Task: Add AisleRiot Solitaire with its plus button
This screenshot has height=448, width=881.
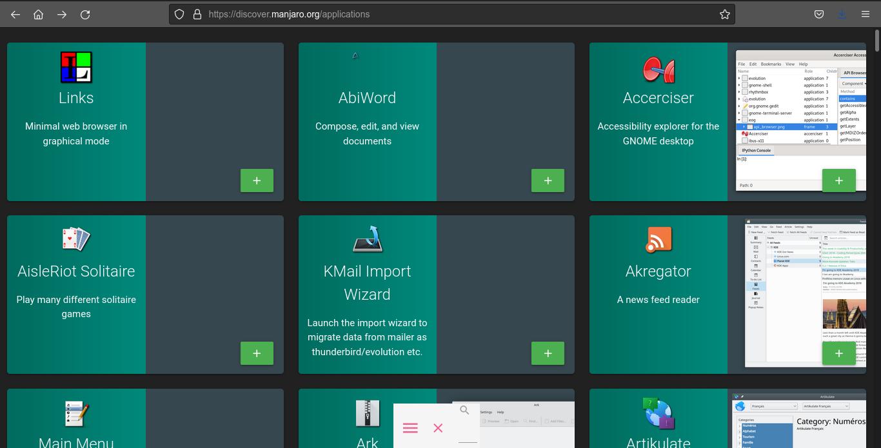Action: (x=257, y=353)
